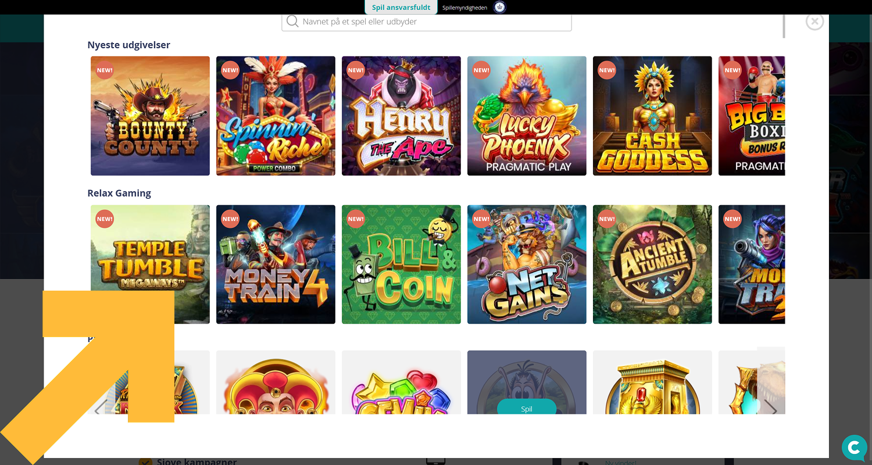Open the Big Bass Boxing game tile

click(x=752, y=116)
